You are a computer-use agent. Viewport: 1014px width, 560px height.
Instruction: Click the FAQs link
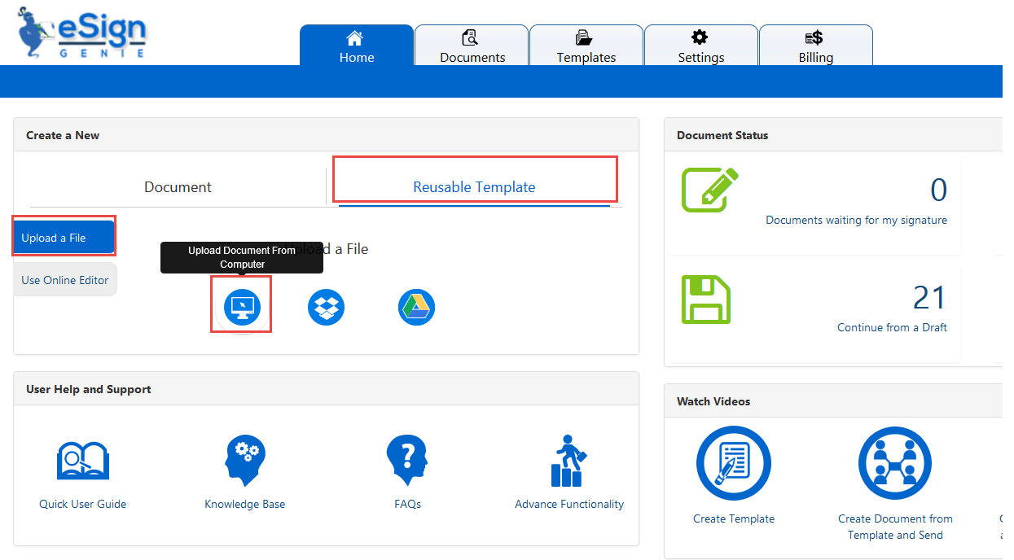click(x=407, y=504)
